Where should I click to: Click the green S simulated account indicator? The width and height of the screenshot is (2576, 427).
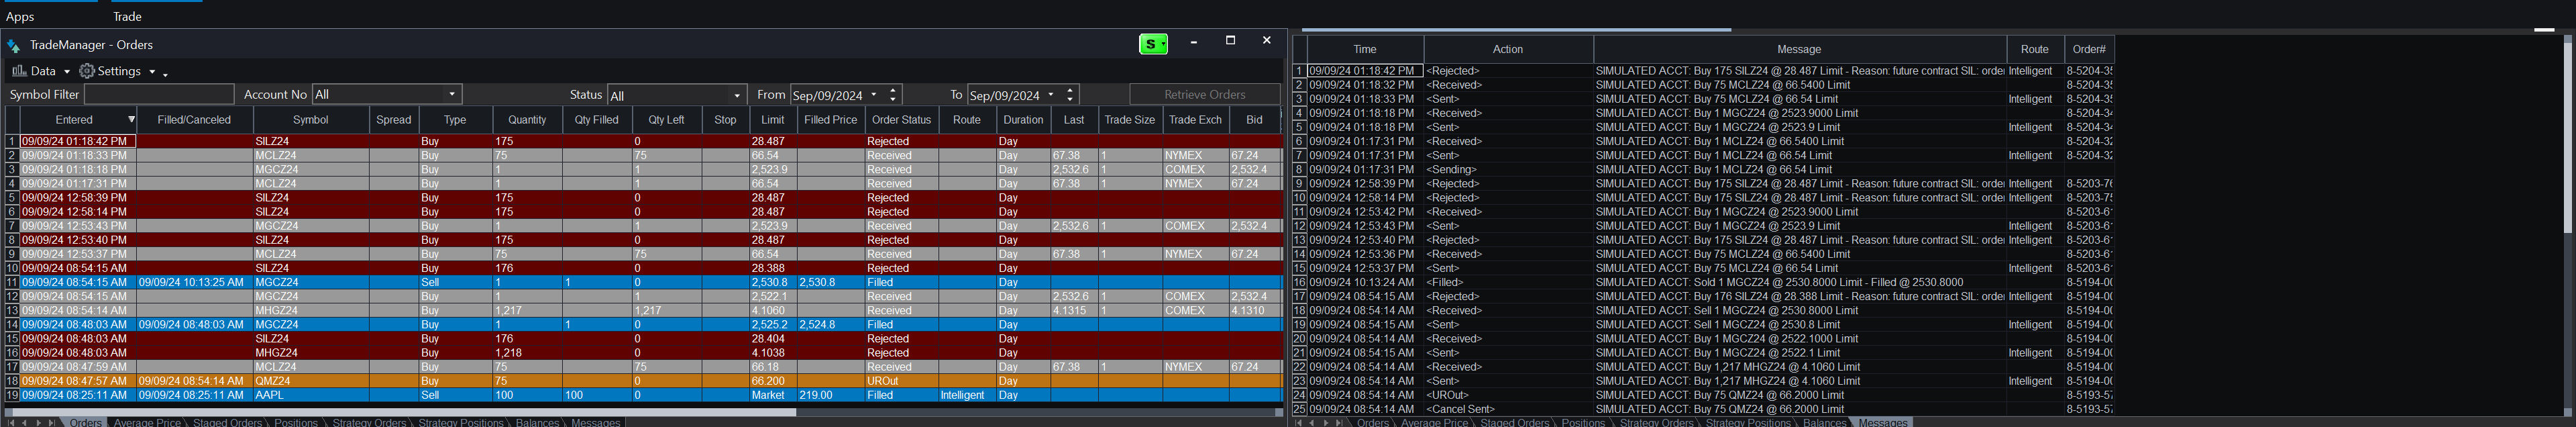pyautogui.click(x=1152, y=44)
